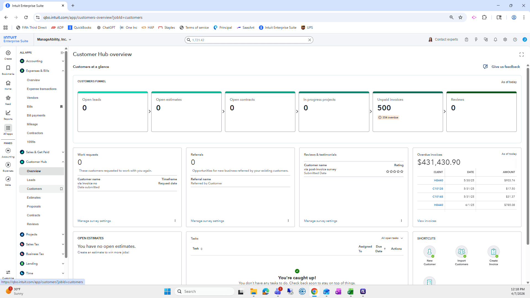The width and height of the screenshot is (530, 298).
Task: Expand the Accounting menu section
Action: pyautogui.click(x=63, y=61)
